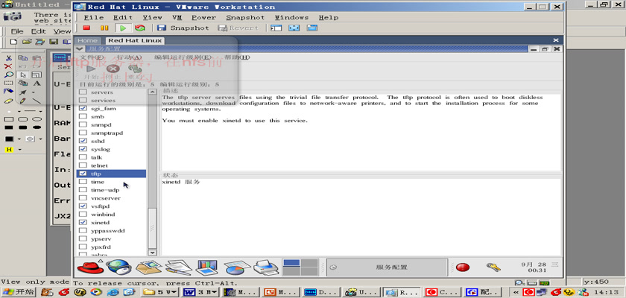Open the Power menu
The height and width of the screenshot is (298, 626).
(203, 18)
